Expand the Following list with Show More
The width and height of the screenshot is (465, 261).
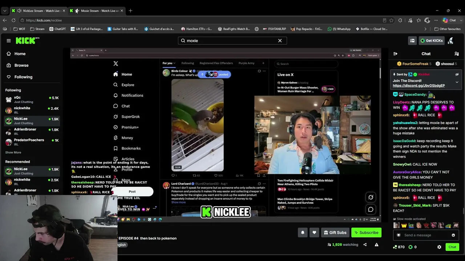(x=13, y=153)
